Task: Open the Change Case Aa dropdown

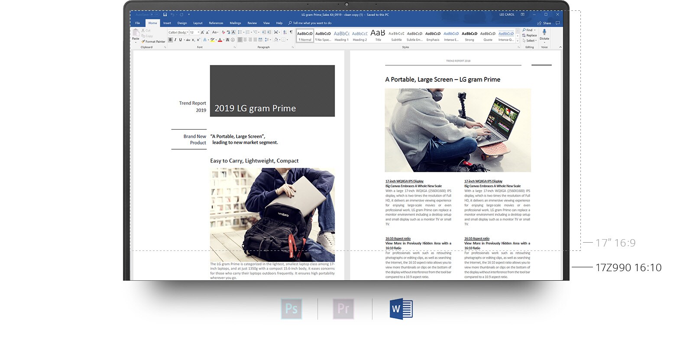Action: [x=215, y=32]
